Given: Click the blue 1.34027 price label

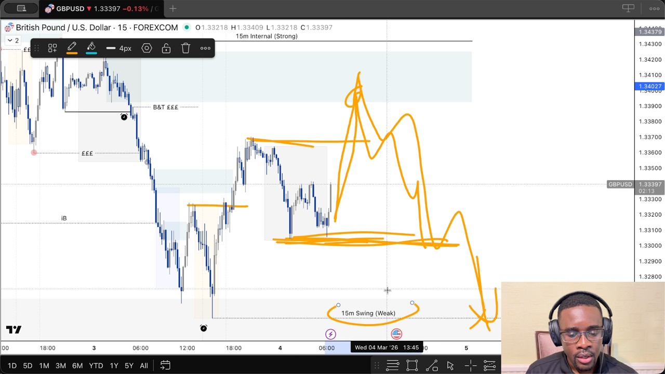Looking at the screenshot, I should coord(649,86).
